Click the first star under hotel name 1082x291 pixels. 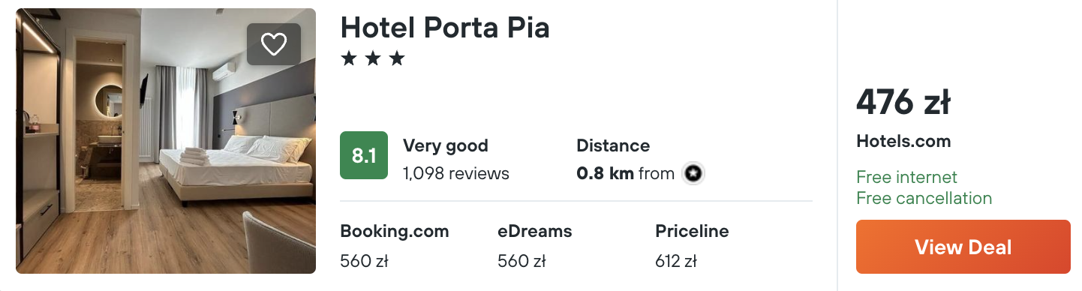tap(348, 58)
